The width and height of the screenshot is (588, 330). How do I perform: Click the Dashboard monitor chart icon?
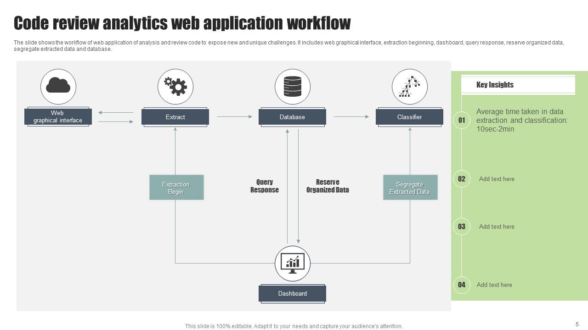point(293,263)
